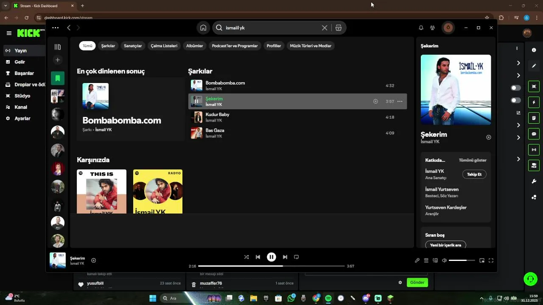The height and width of the screenshot is (305, 543).
Task: Open Kick wrench tools icon
Action: pyautogui.click(x=534, y=181)
